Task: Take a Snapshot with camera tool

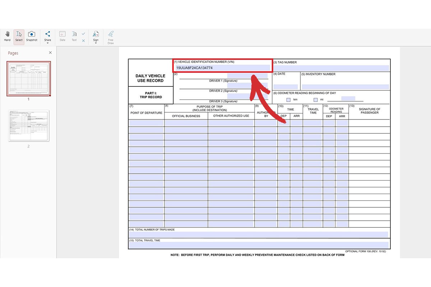Action: coord(32,36)
